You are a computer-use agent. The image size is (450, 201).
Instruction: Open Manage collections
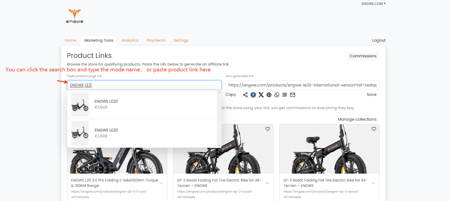click(x=357, y=119)
